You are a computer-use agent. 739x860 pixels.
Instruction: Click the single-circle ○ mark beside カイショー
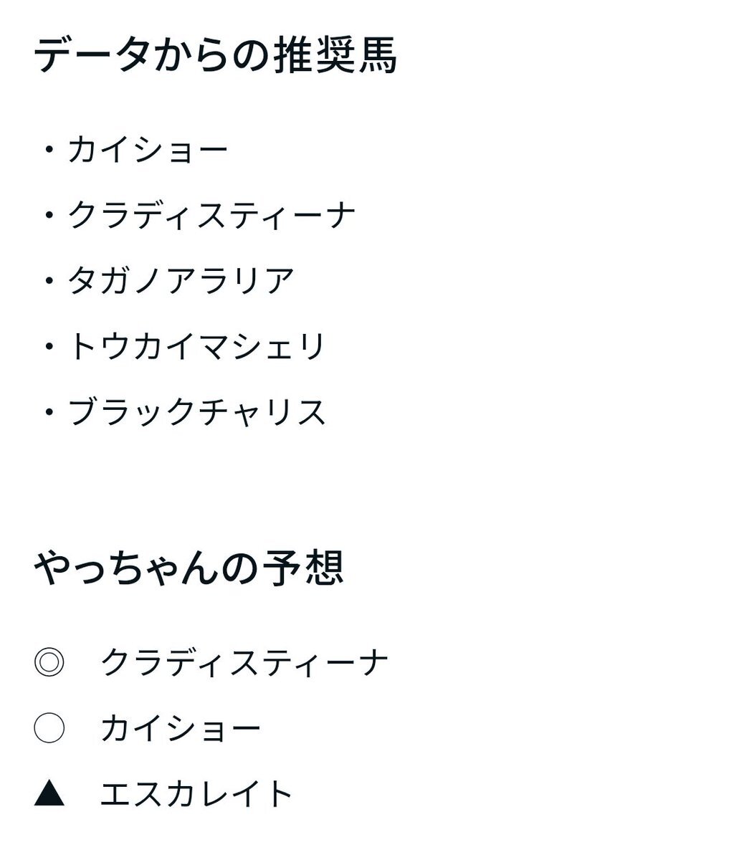pyautogui.click(x=49, y=729)
